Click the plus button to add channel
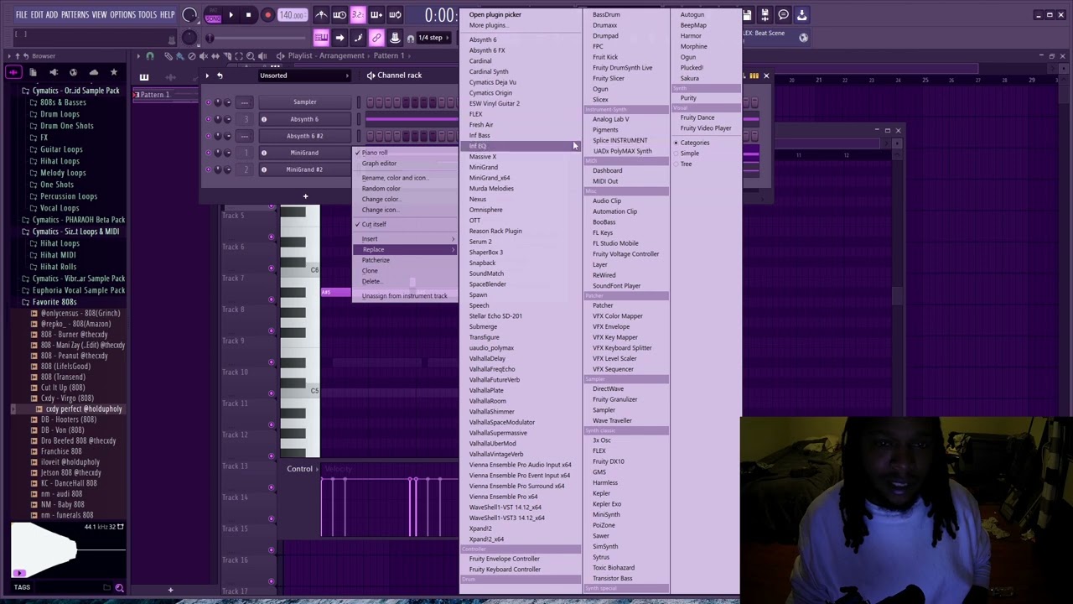The height and width of the screenshot is (604, 1073). [x=305, y=196]
